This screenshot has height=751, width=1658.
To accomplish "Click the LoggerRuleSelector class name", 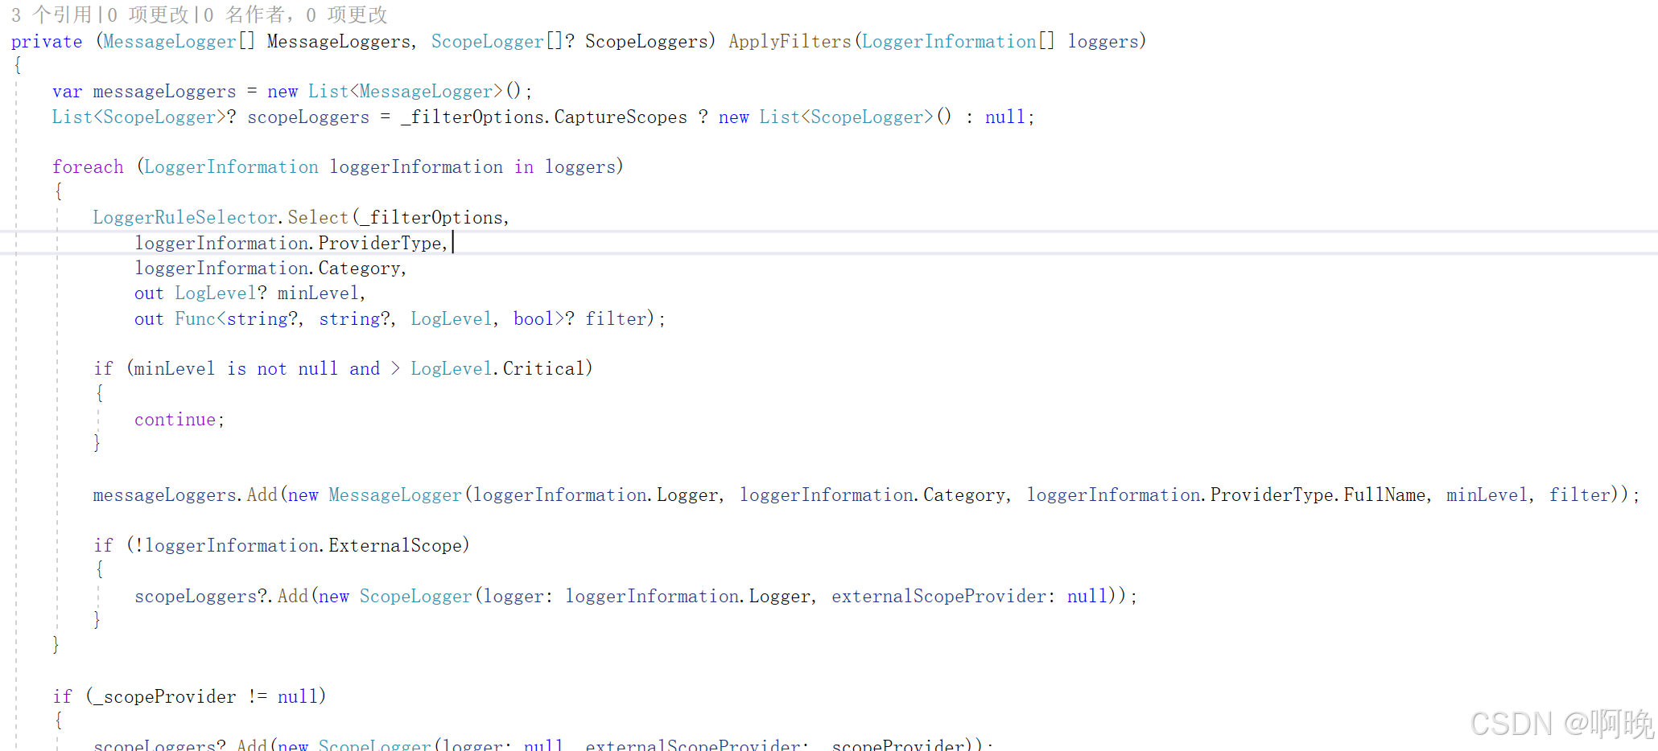I will point(185,218).
